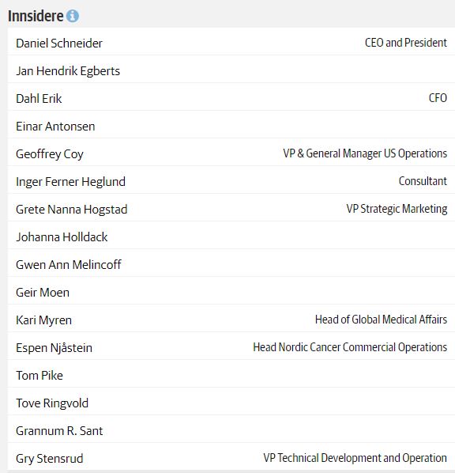Viewport: 455px width, 473px height.
Task: Select Geoffrey Coy in the insiders list
Action: click(x=231, y=153)
